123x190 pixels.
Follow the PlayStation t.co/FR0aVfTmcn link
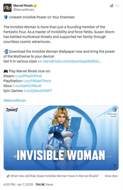tap(37, 81)
